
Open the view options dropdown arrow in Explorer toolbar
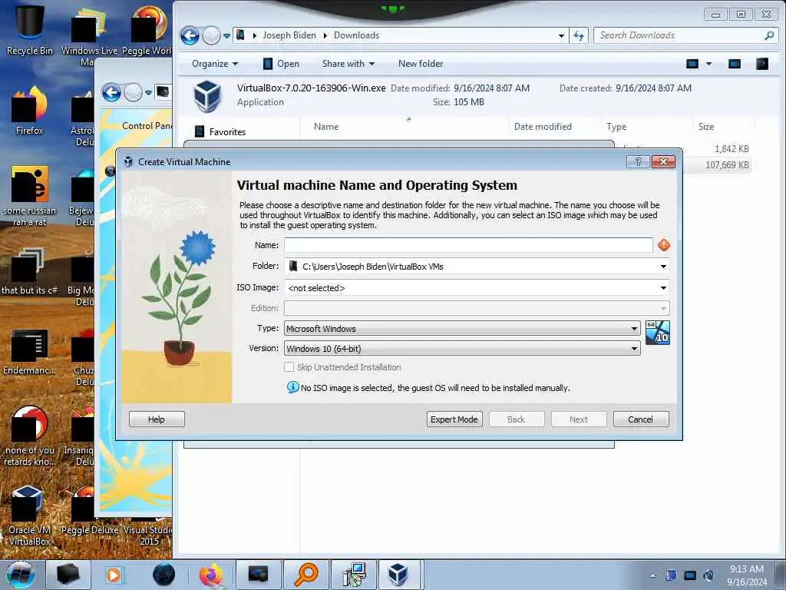[708, 64]
